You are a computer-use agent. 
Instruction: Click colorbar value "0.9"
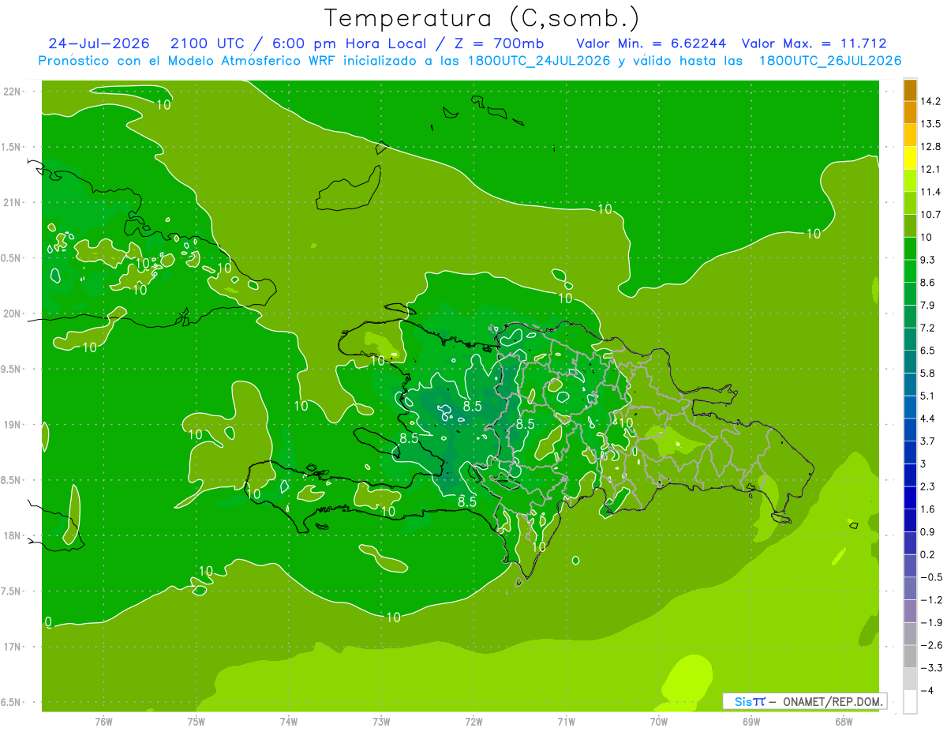928,531
